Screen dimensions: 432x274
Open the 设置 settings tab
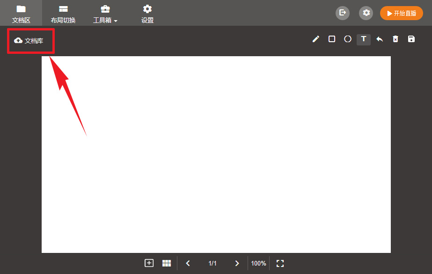[x=147, y=14]
